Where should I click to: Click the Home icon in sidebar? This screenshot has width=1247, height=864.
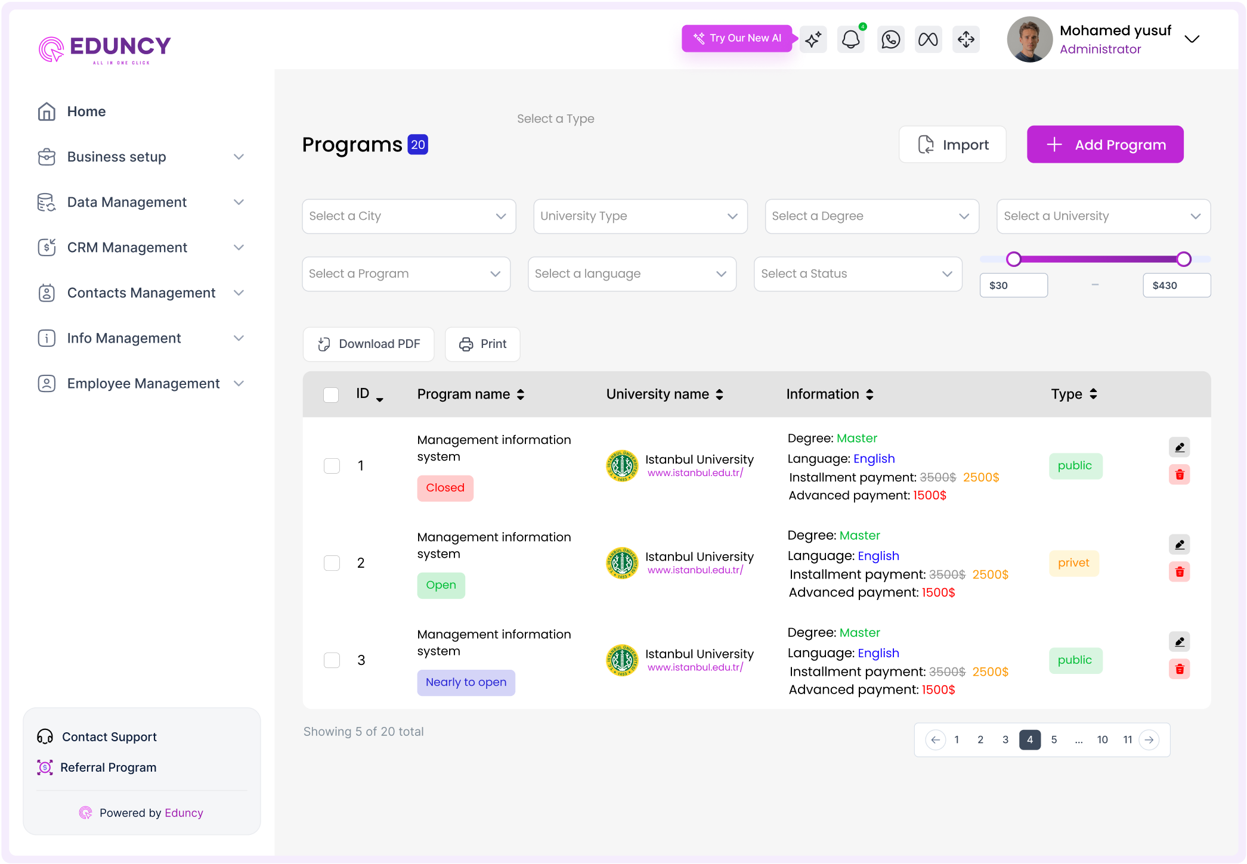tap(47, 111)
